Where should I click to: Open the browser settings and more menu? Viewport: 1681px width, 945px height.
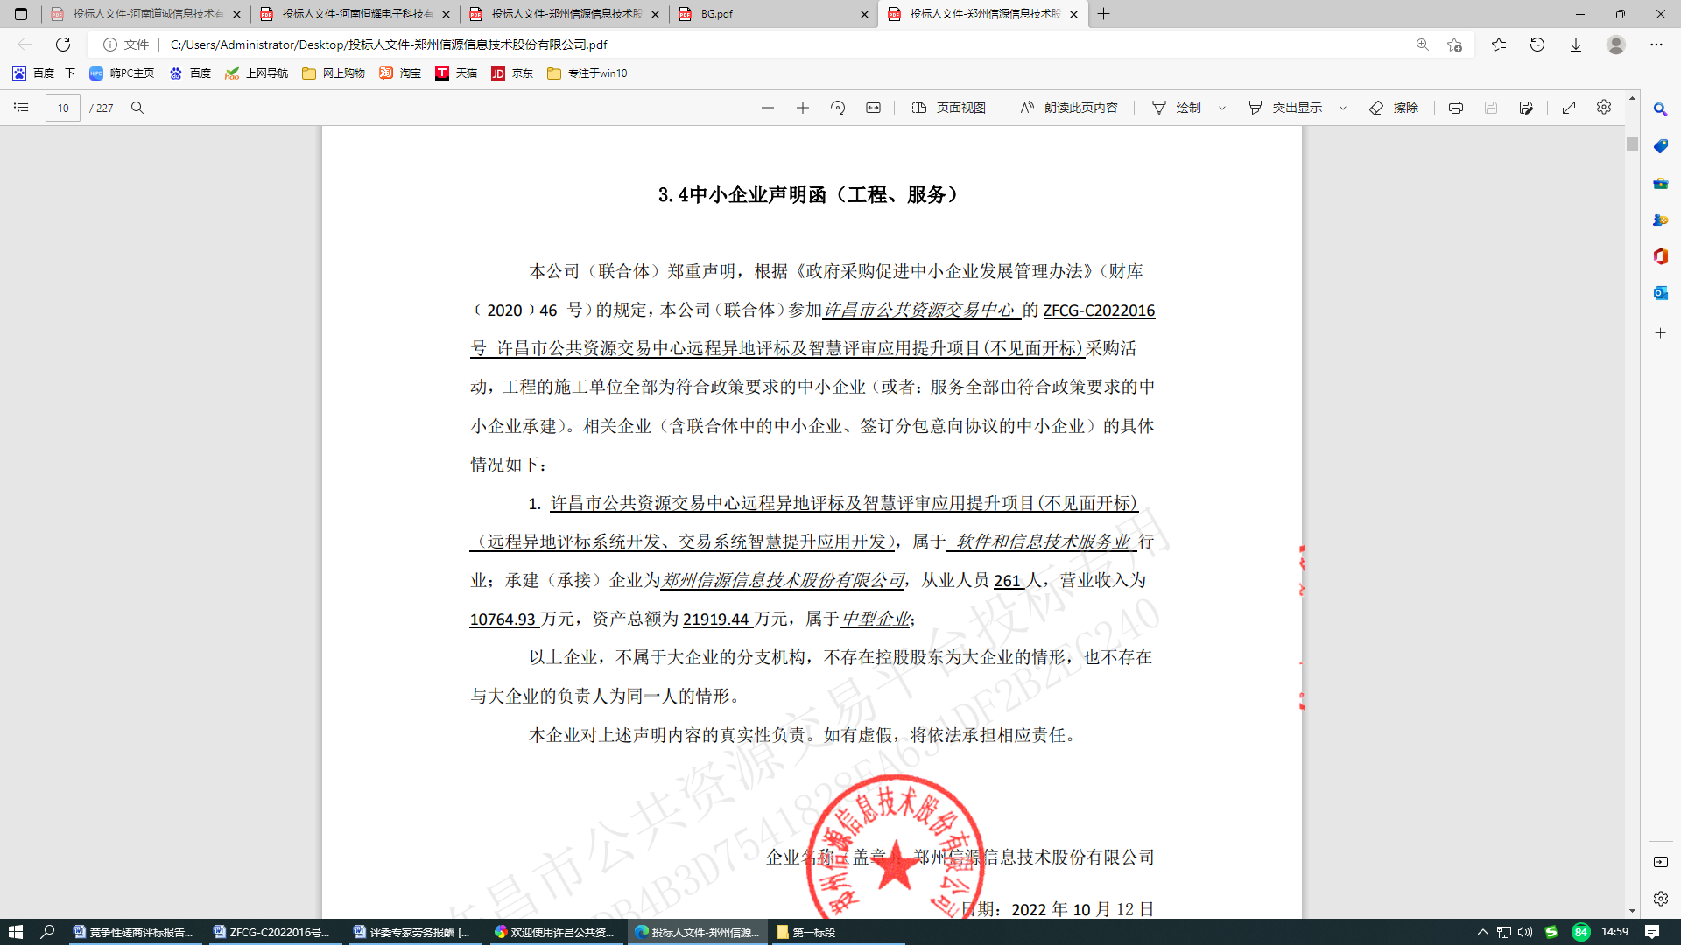pos(1656,45)
